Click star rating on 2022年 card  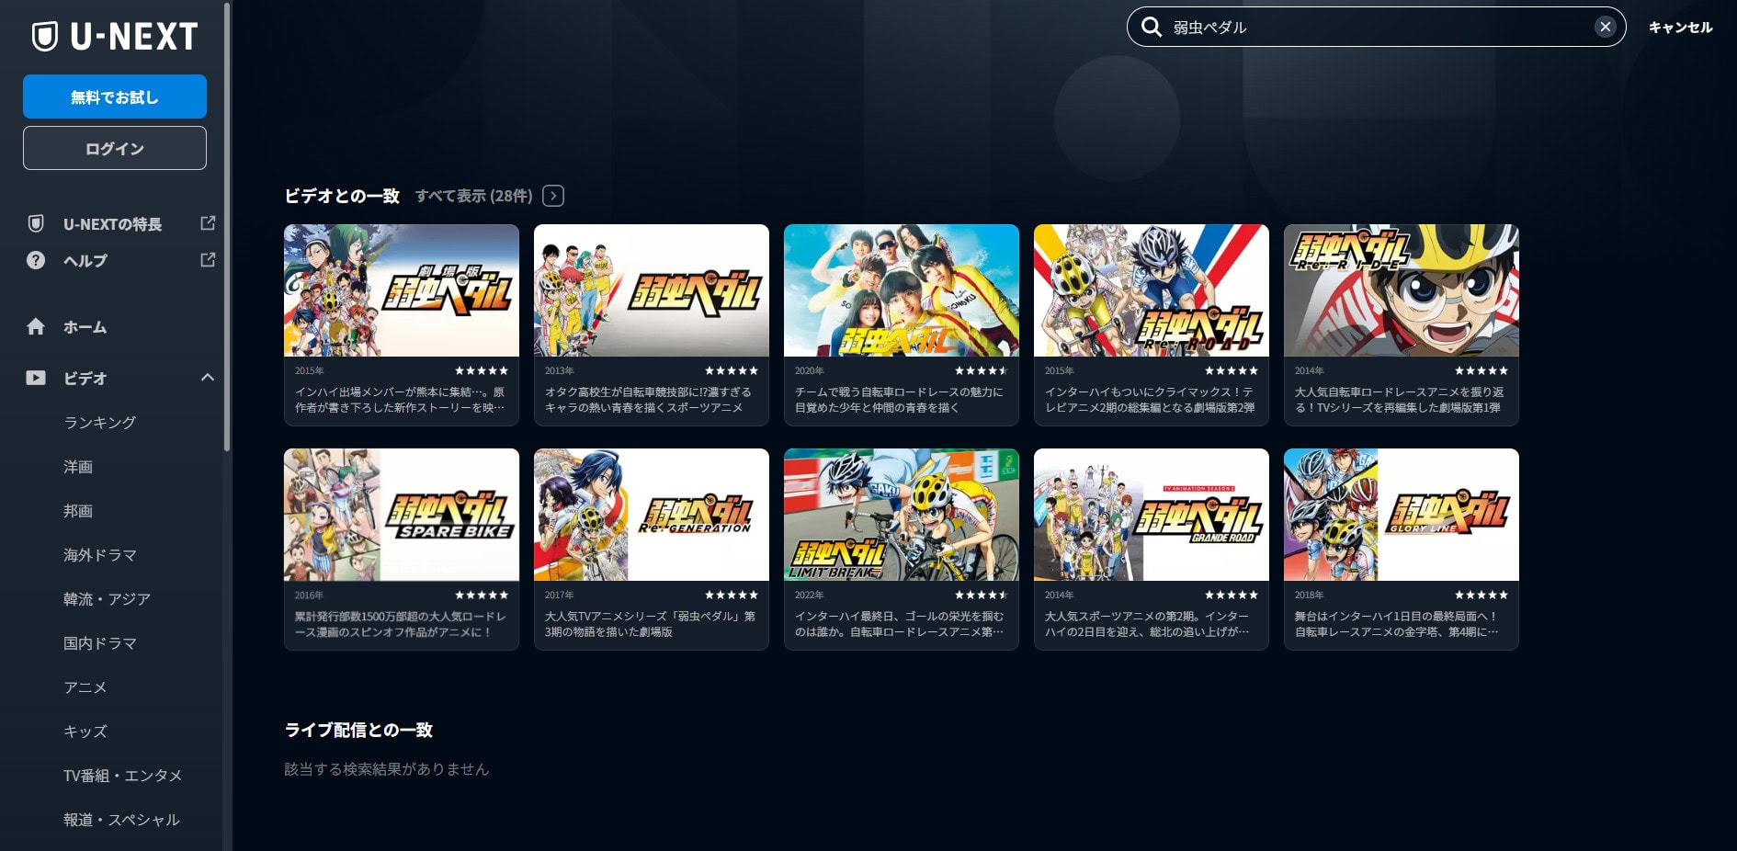tap(982, 595)
